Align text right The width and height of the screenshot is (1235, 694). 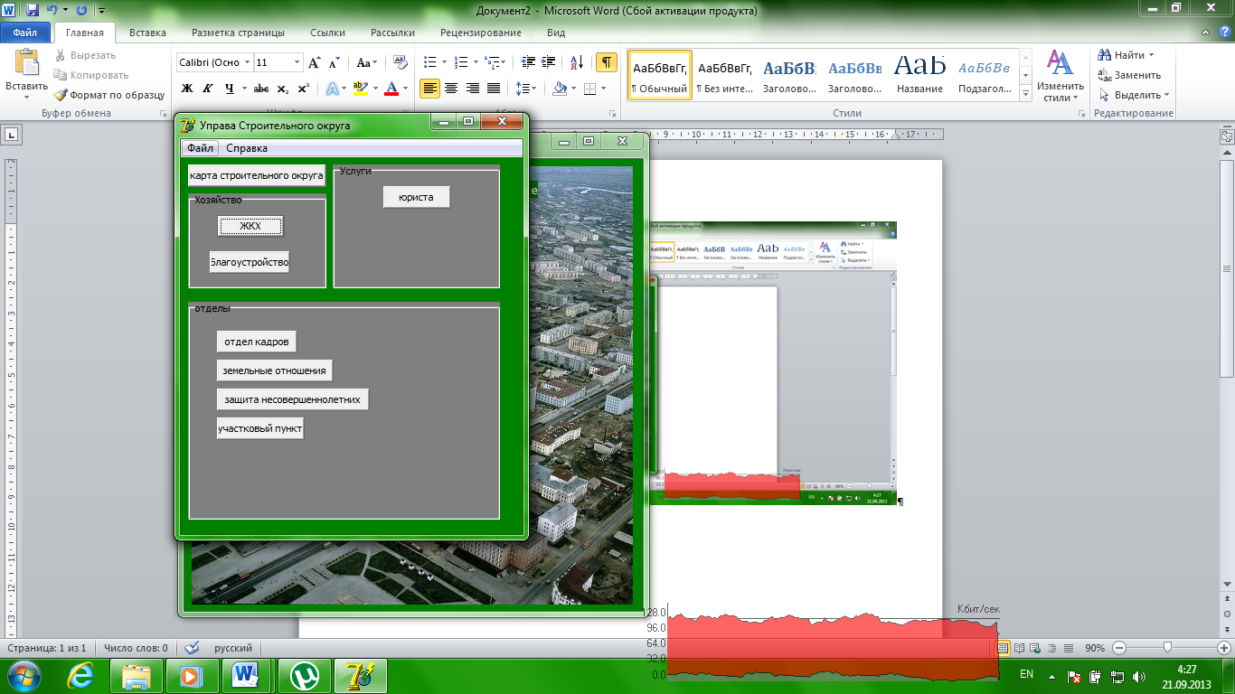click(x=472, y=89)
